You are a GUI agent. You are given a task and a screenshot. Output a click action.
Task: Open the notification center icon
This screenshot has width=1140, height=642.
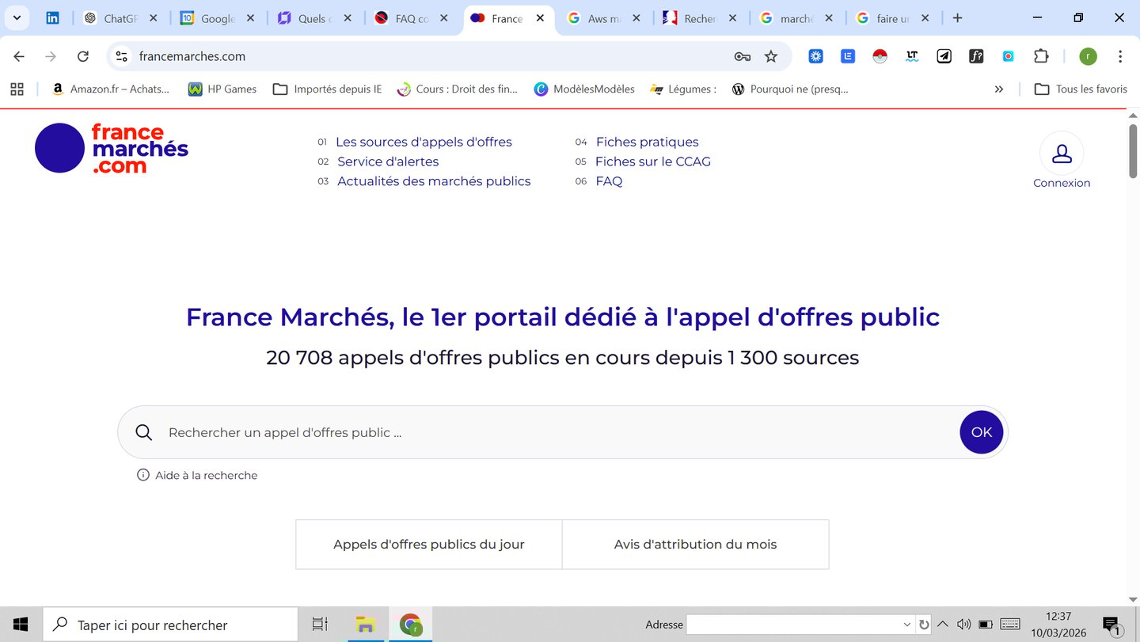pos(1111,625)
